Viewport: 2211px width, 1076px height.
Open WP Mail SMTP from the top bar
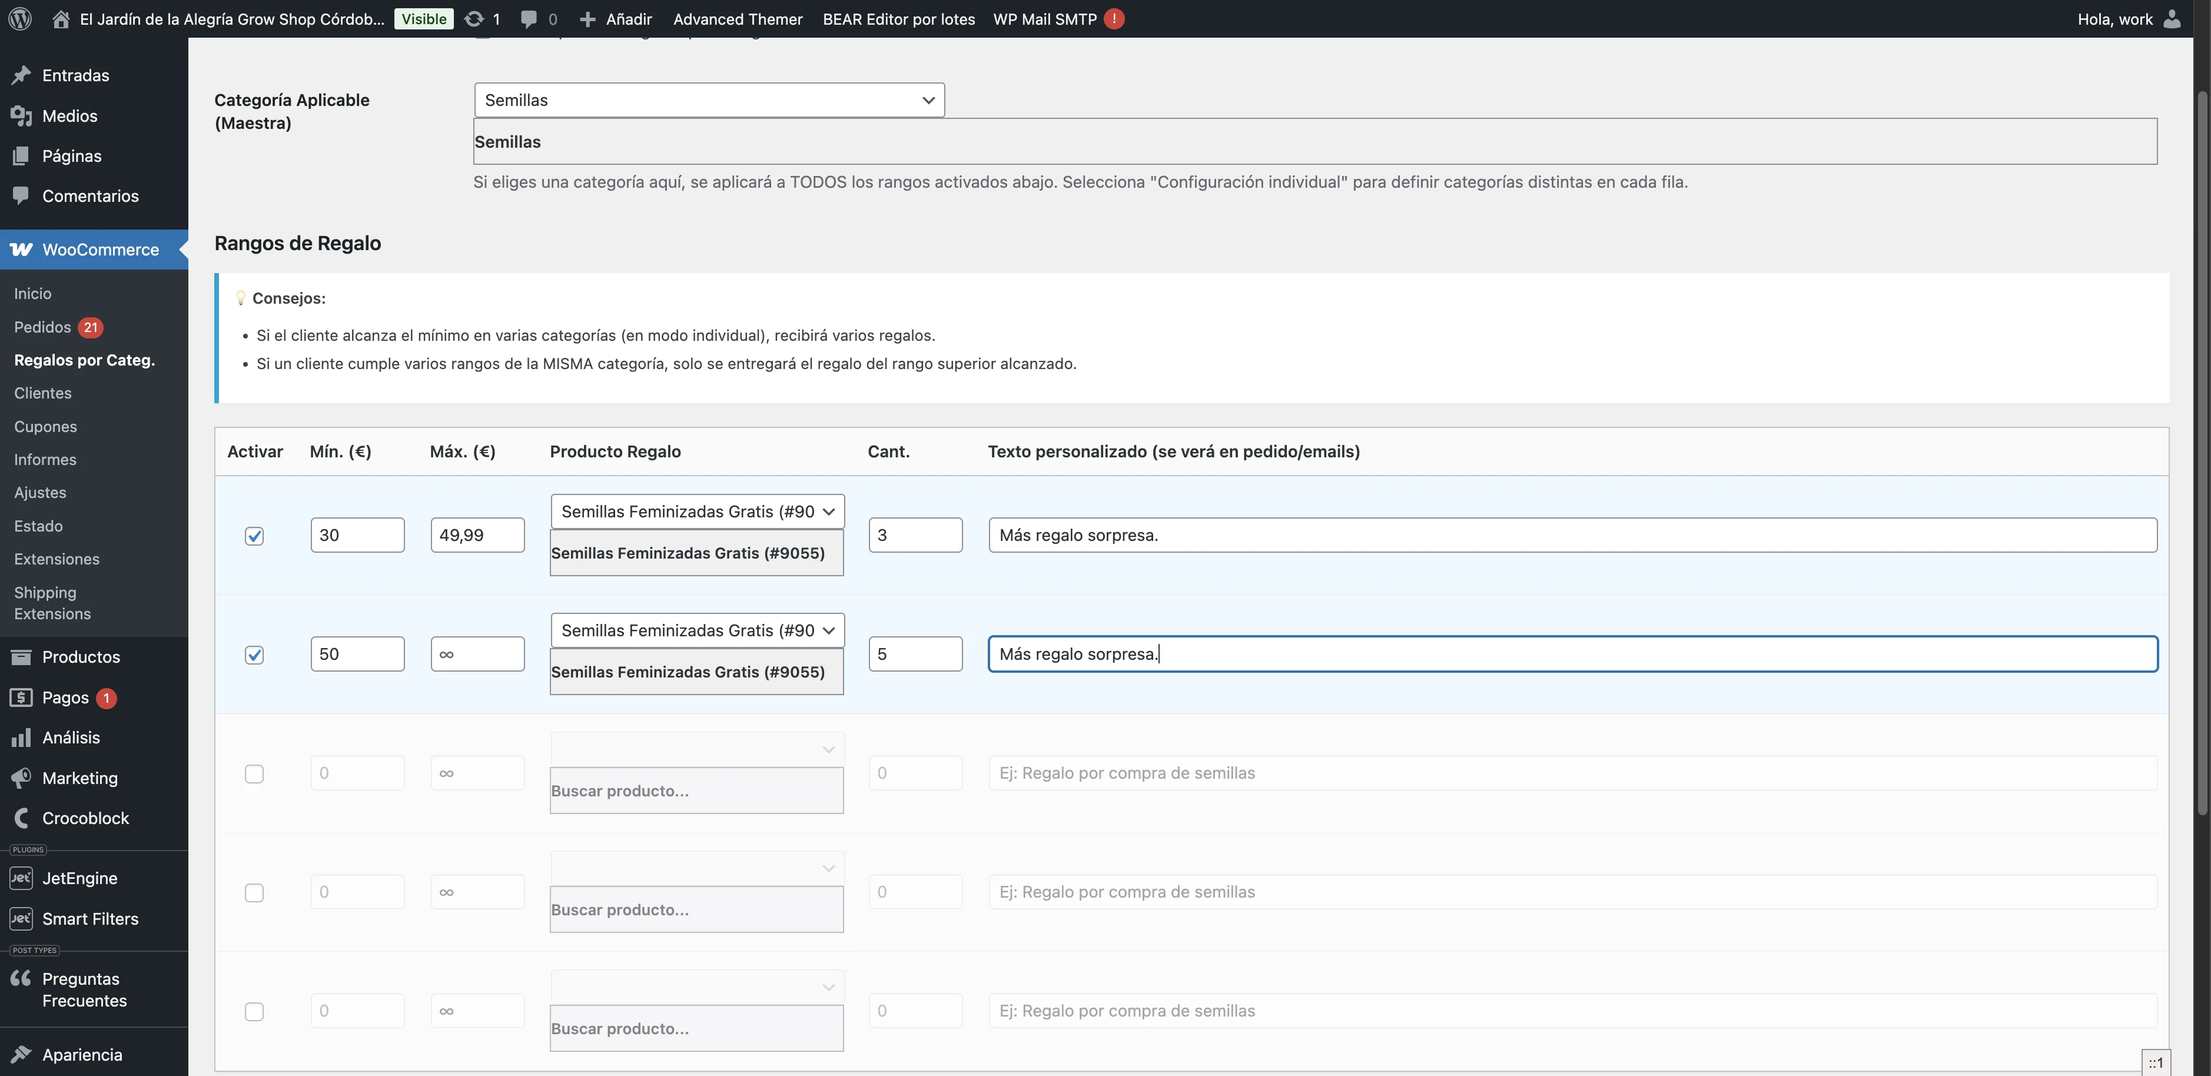click(x=1043, y=19)
